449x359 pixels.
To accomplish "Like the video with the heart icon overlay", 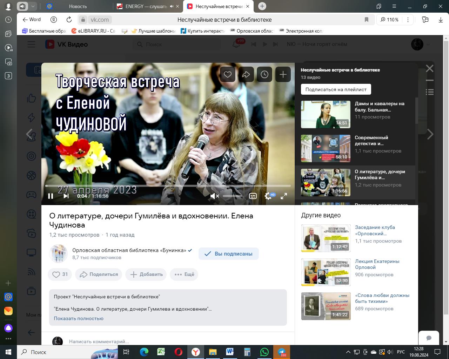I will 228,74.
